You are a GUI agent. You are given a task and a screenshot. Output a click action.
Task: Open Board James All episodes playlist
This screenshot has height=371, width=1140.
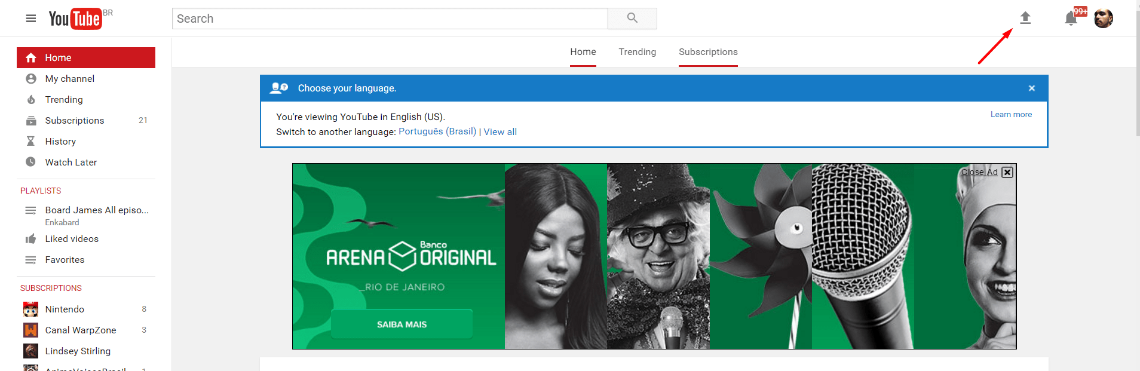tap(97, 210)
